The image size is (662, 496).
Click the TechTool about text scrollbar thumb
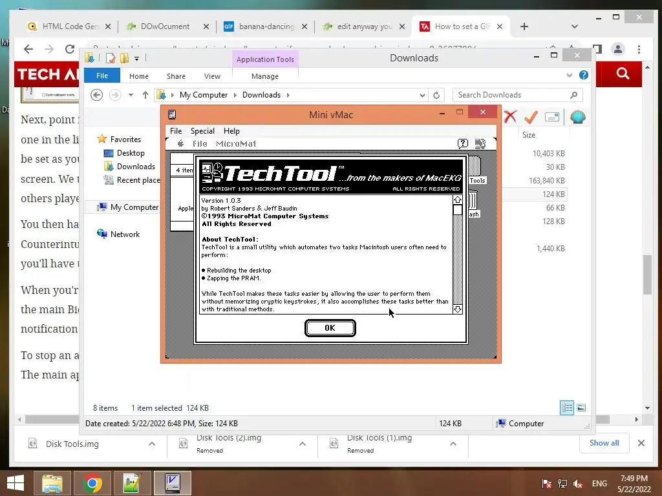click(457, 210)
